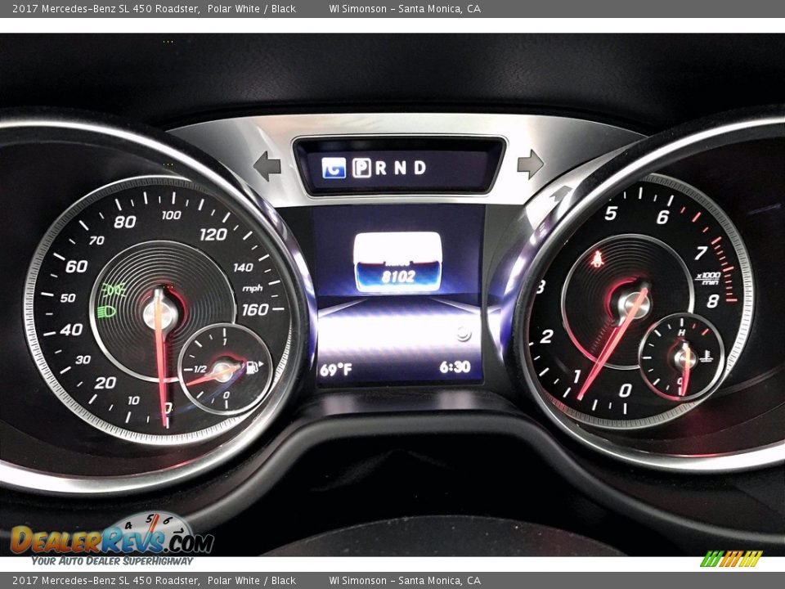Click the blue C drive mode indicator

click(334, 168)
